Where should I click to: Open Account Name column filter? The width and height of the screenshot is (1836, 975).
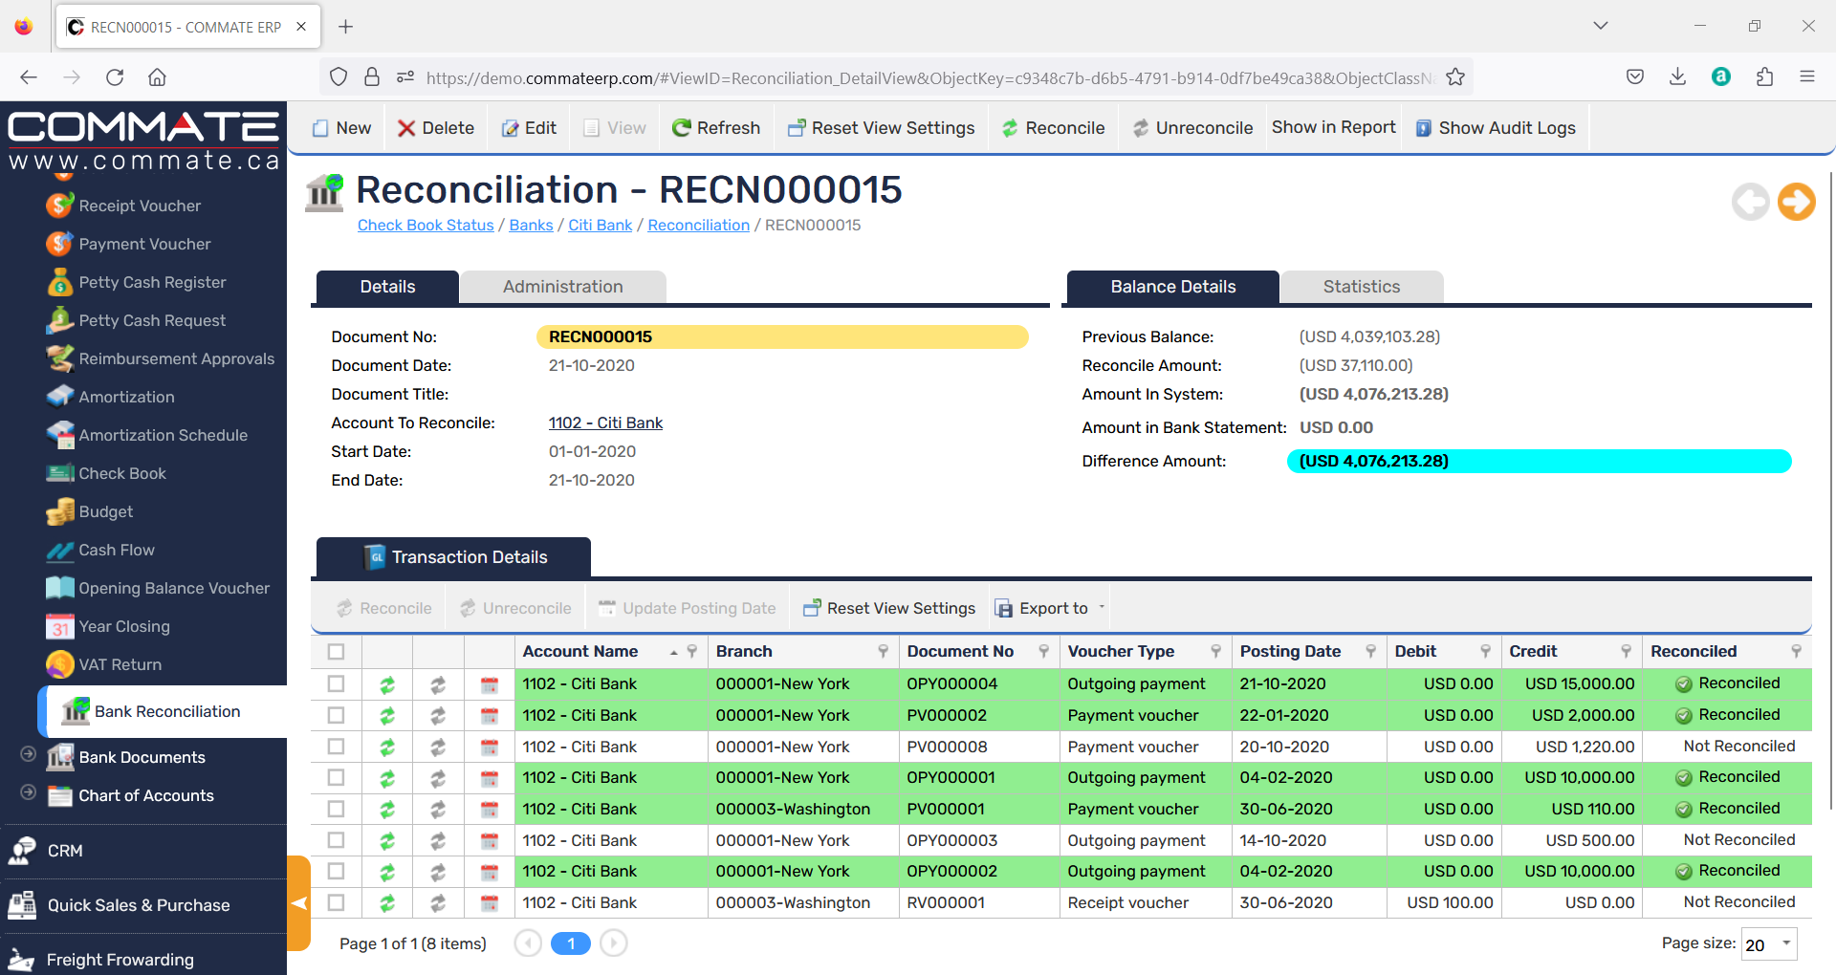coord(692,652)
